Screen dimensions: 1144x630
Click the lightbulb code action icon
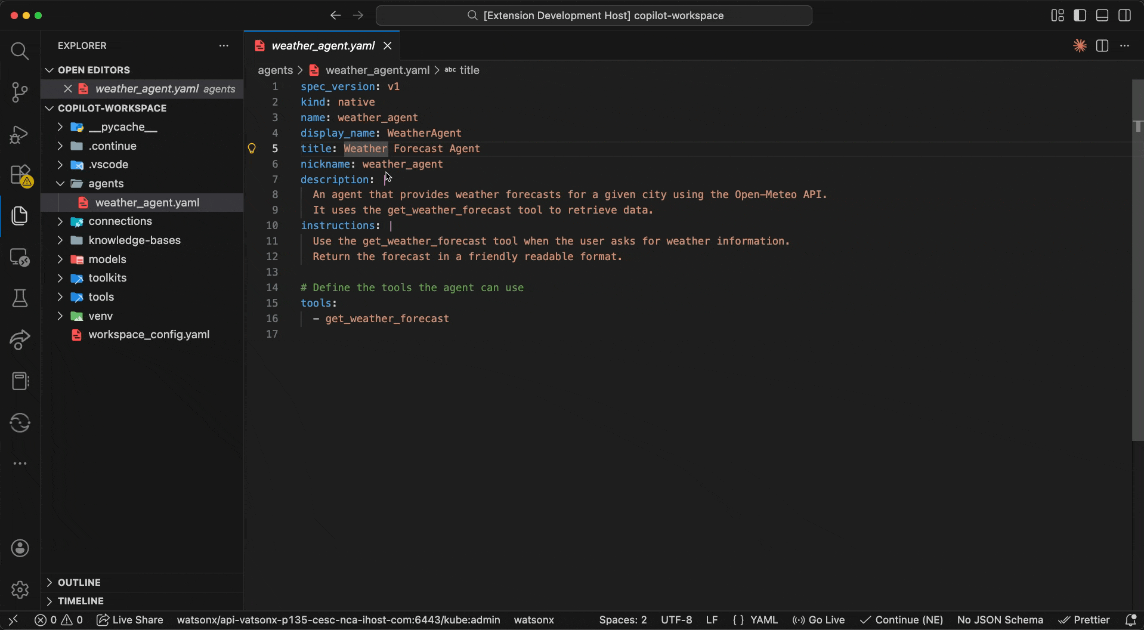coord(252,149)
